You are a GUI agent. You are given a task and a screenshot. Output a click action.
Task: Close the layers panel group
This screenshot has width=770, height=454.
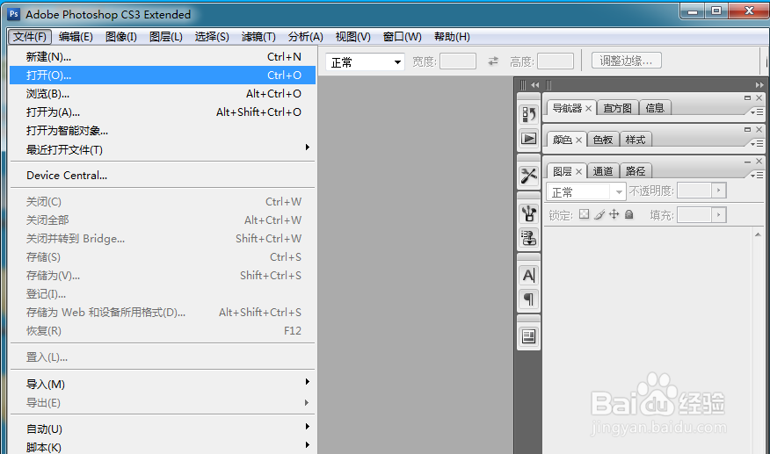pos(759,161)
